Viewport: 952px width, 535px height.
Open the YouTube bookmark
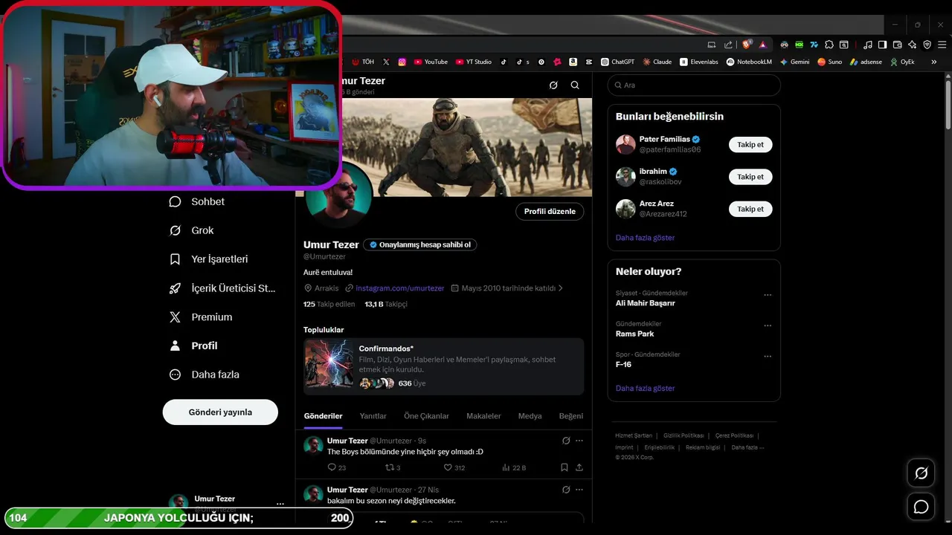click(x=431, y=62)
